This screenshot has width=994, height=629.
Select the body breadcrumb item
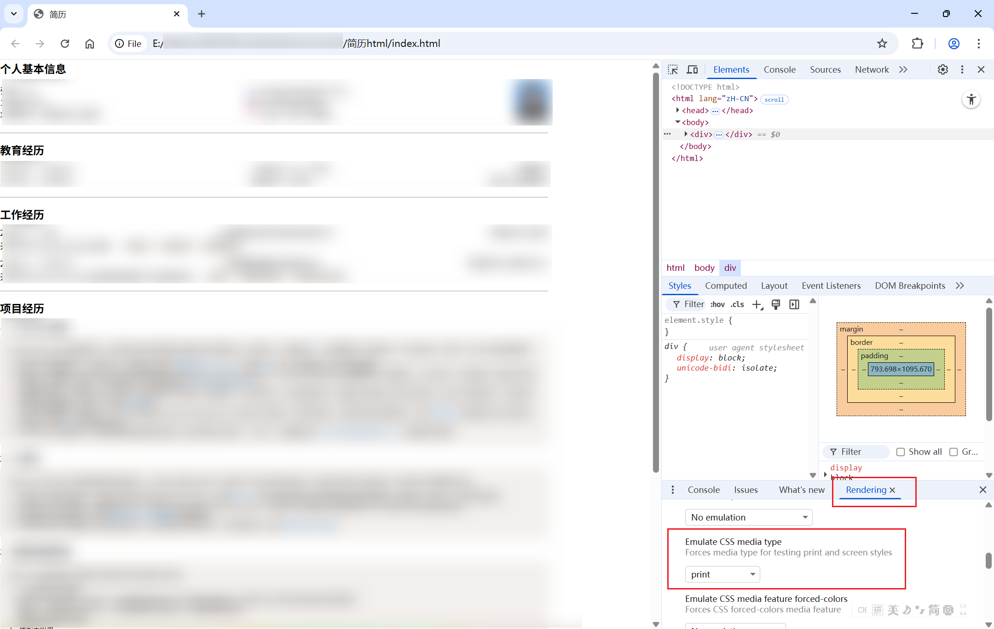tap(704, 268)
